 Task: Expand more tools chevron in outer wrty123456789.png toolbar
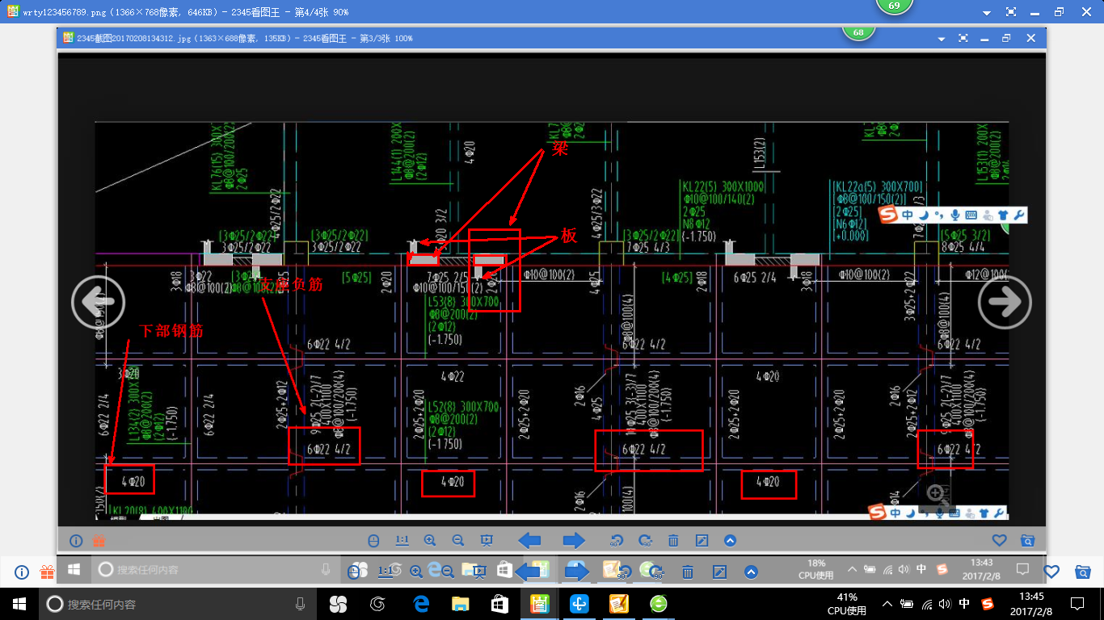[x=751, y=572]
